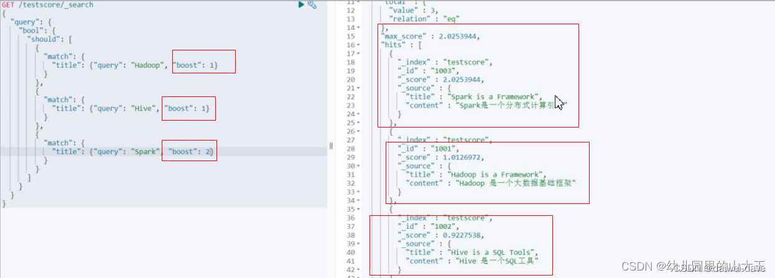Screen dimensions: 775x278
Task: Place cursor on "boost": 2 in Spark line
Action: click(192, 152)
